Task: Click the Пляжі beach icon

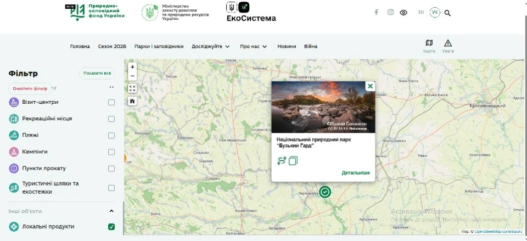Action: 14,136
